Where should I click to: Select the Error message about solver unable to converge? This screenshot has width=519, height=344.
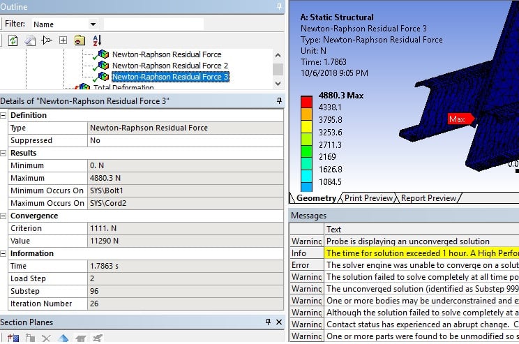[421, 265]
